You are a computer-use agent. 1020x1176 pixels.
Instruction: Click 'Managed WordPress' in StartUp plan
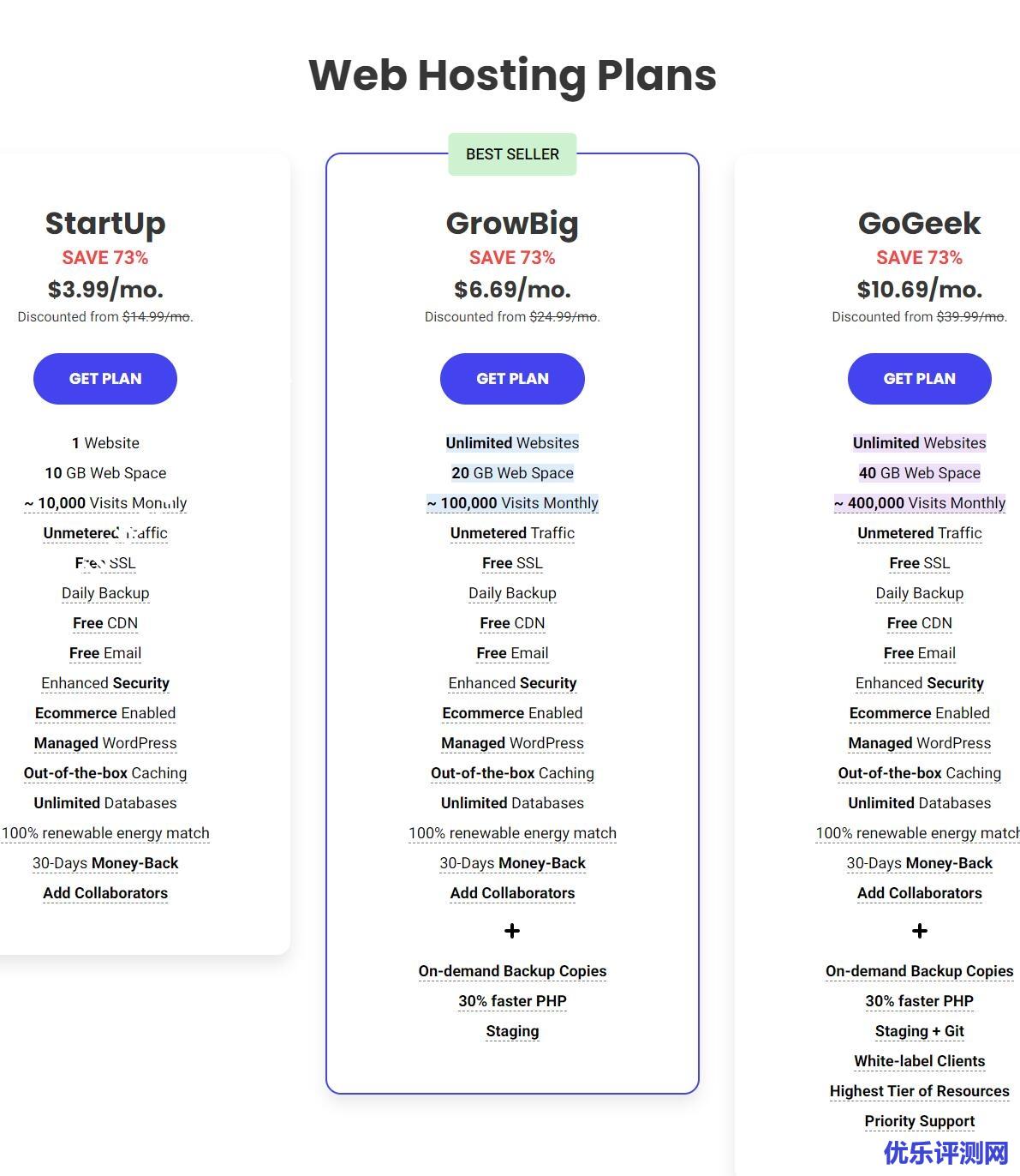coord(105,743)
